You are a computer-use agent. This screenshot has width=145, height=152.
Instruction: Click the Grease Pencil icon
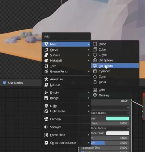click(x=46, y=71)
